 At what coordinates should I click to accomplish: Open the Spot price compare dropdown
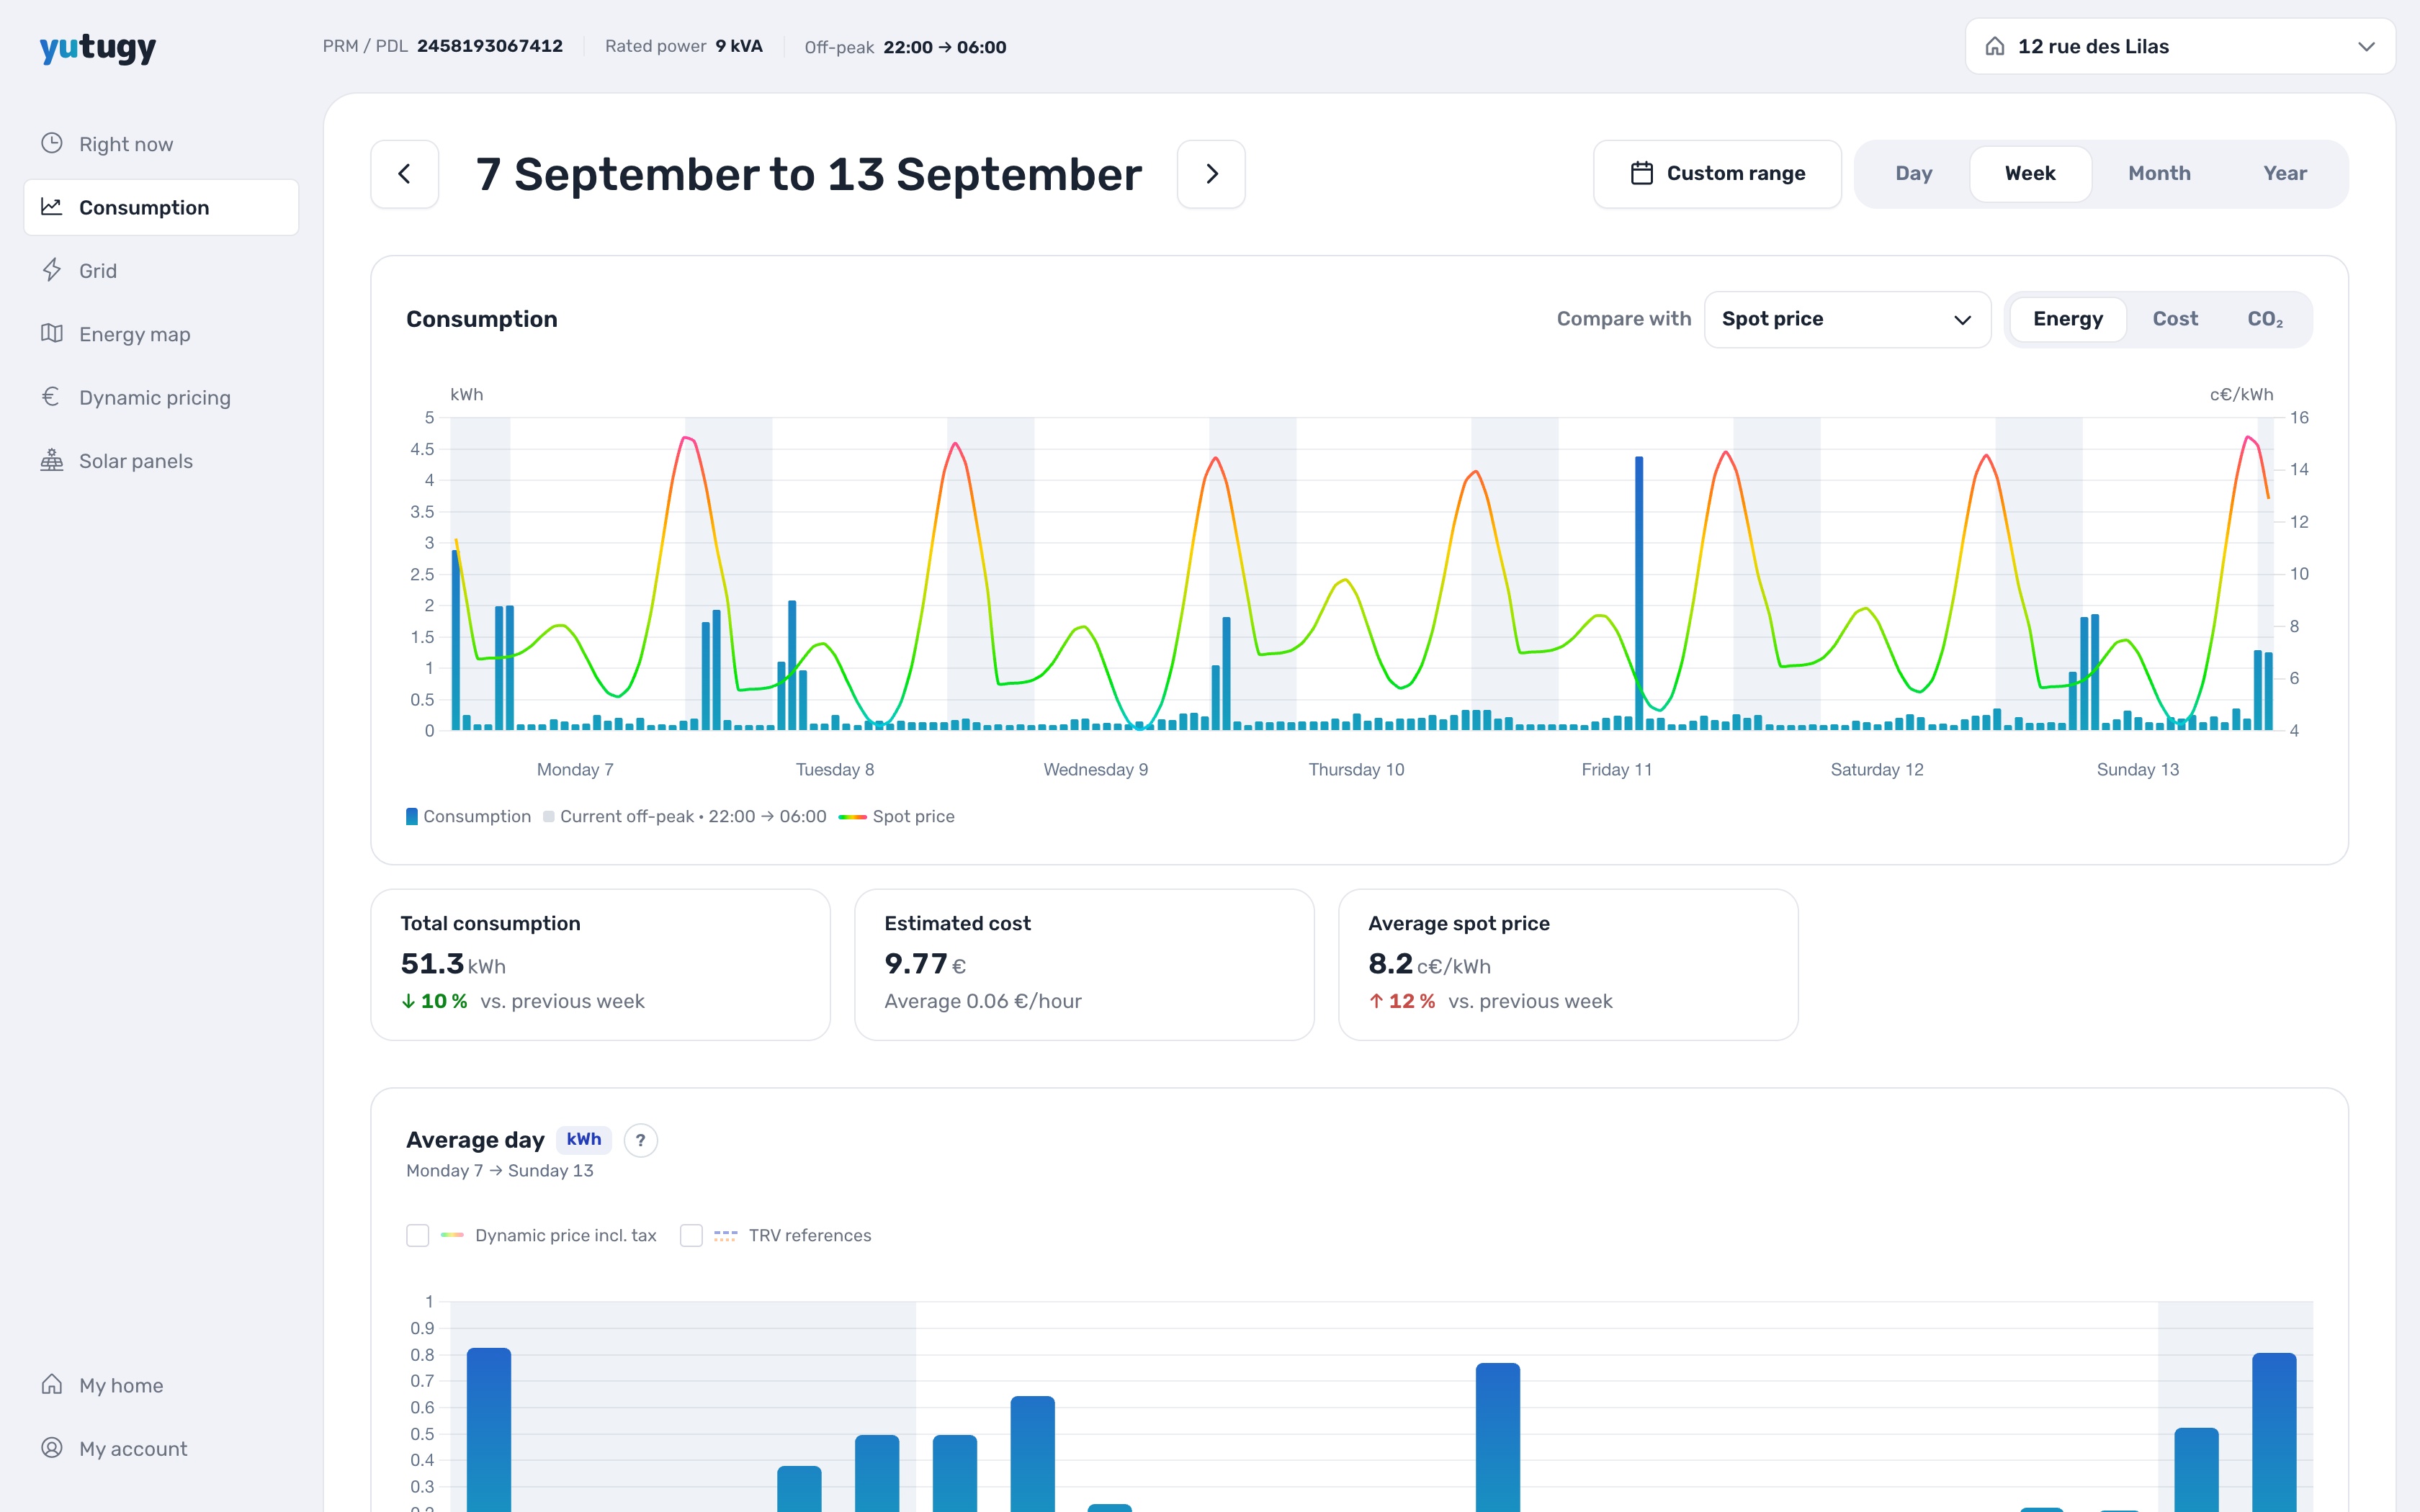tap(1847, 319)
